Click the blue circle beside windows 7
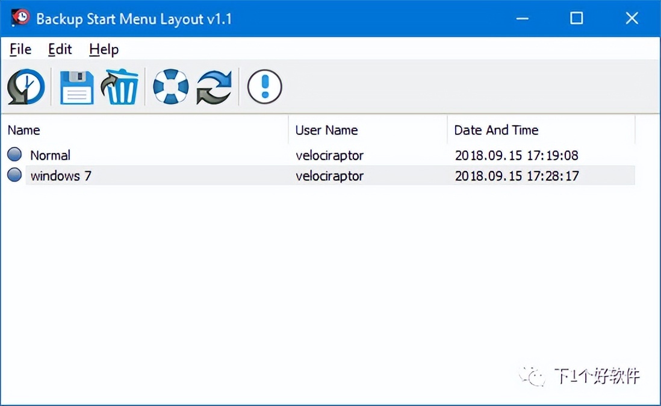The height and width of the screenshot is (406, 661). (14, 175)
